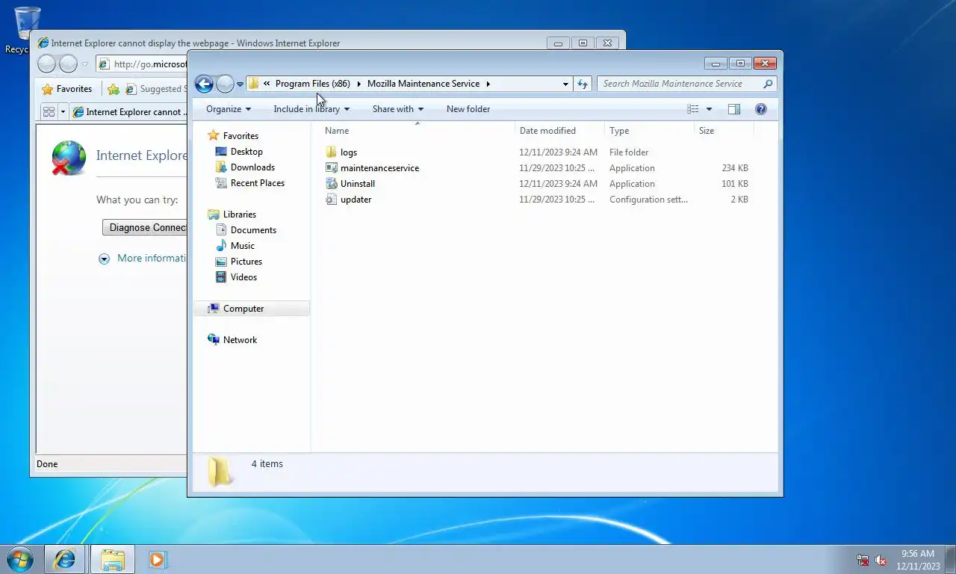Click the Explorer Forward navigation arrow

coord(225,84)
